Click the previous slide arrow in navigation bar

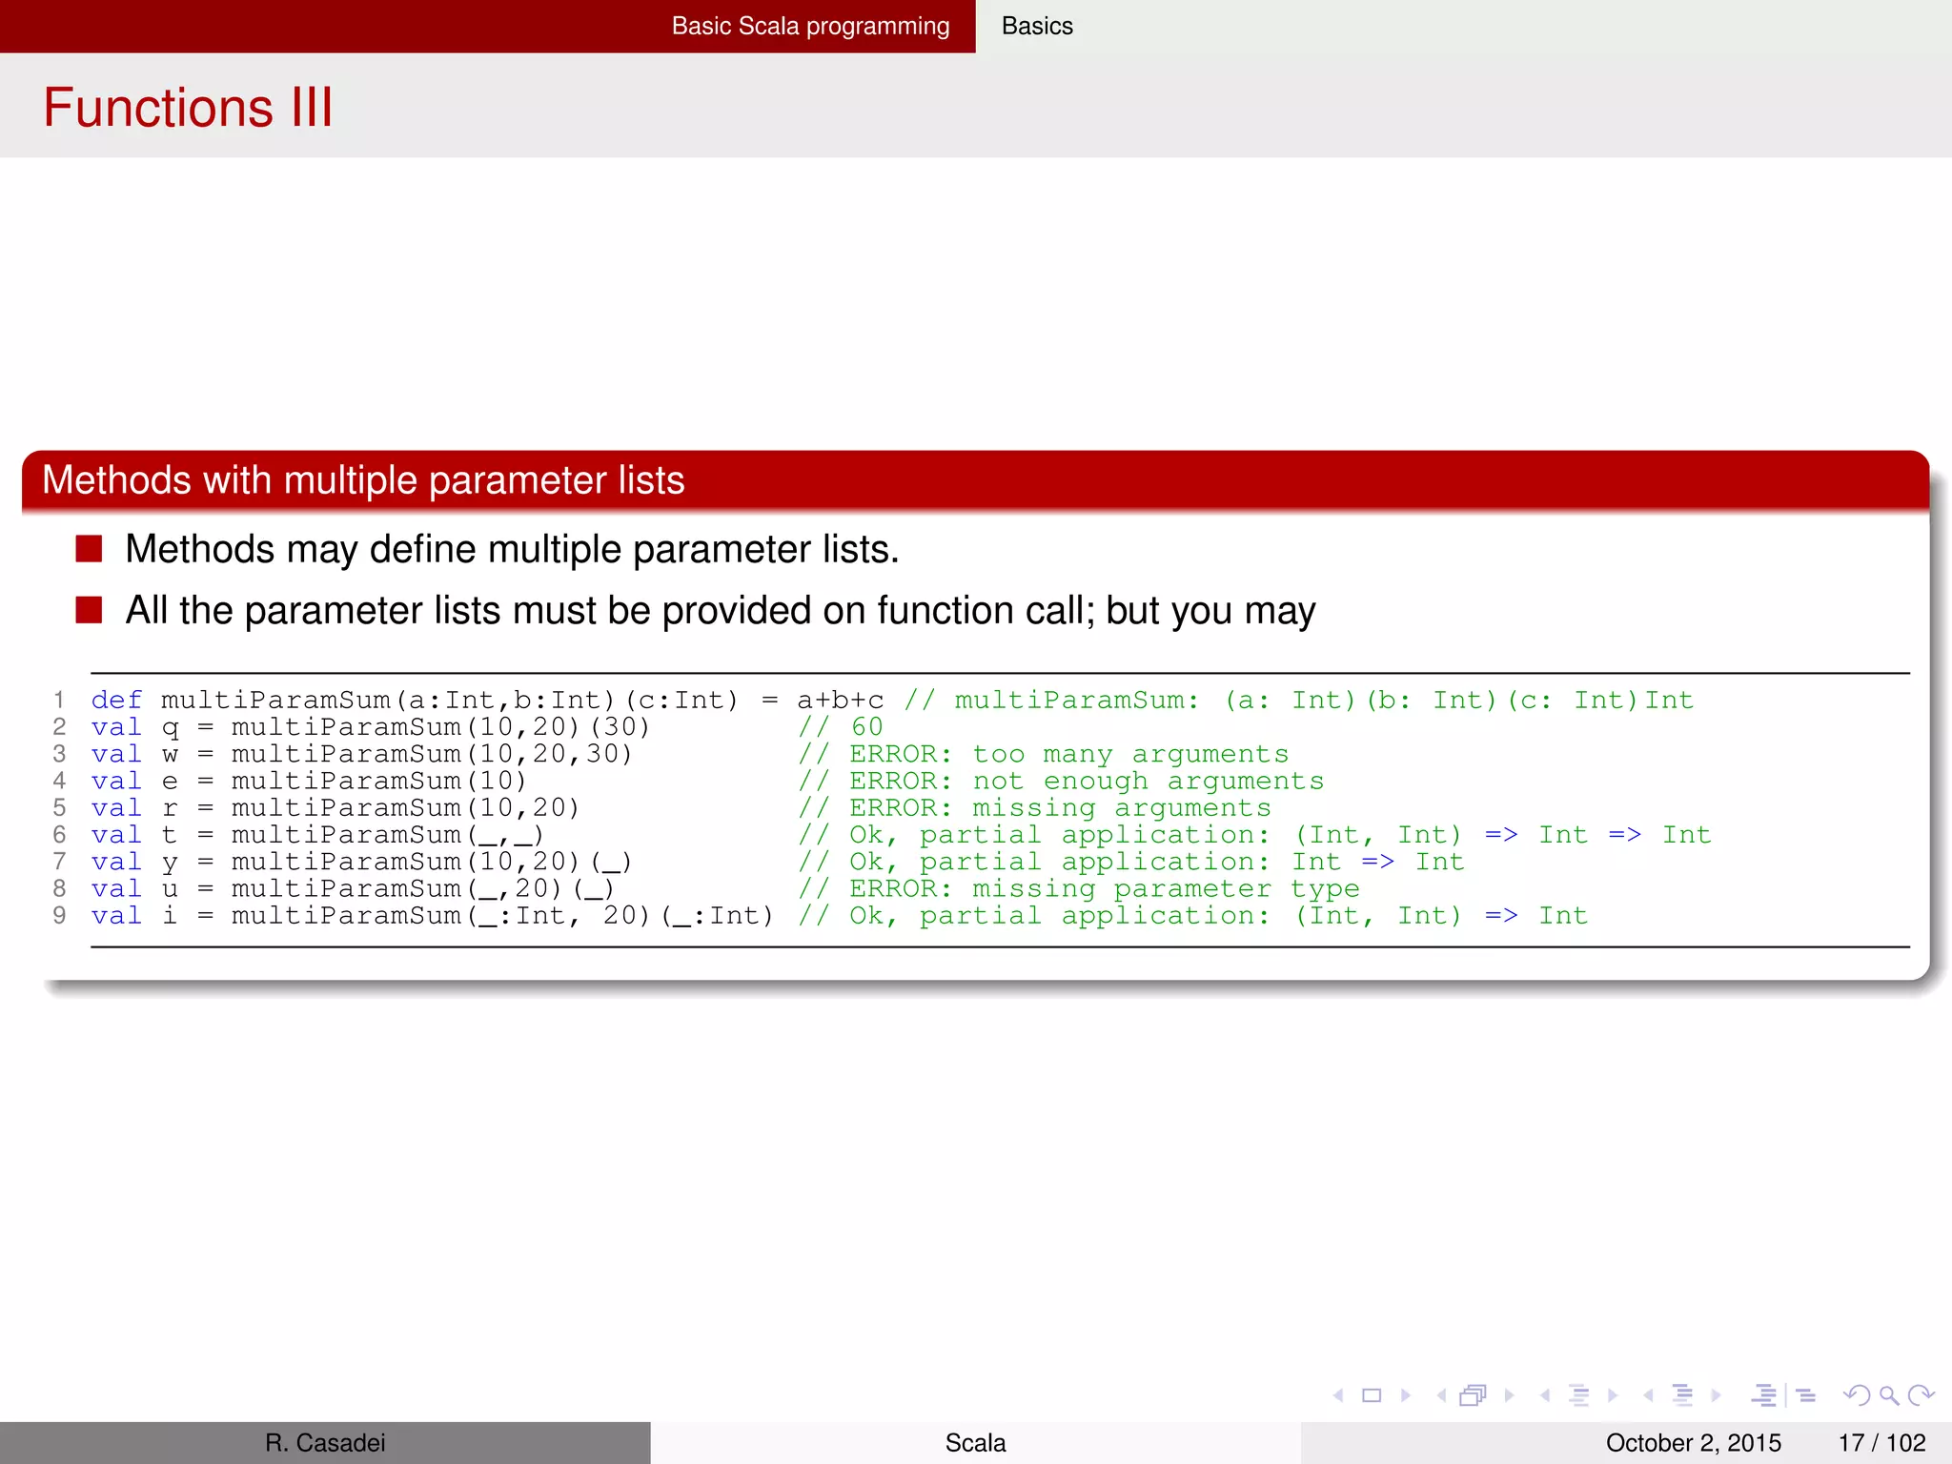tap(1339, 1395)
